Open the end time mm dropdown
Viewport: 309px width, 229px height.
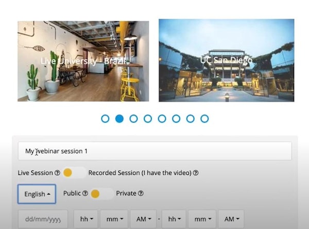(x=202, y=219)
